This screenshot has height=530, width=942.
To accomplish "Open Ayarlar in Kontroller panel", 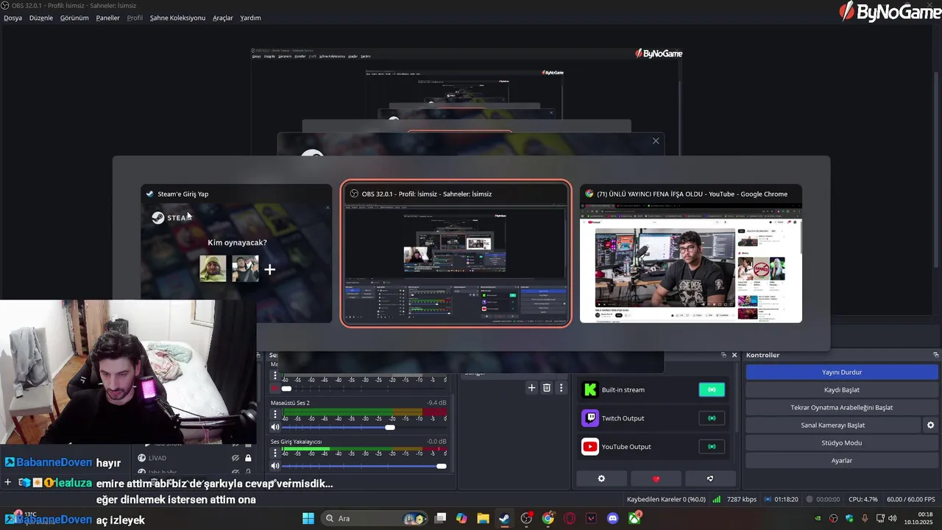I will (x=842, y=460).
